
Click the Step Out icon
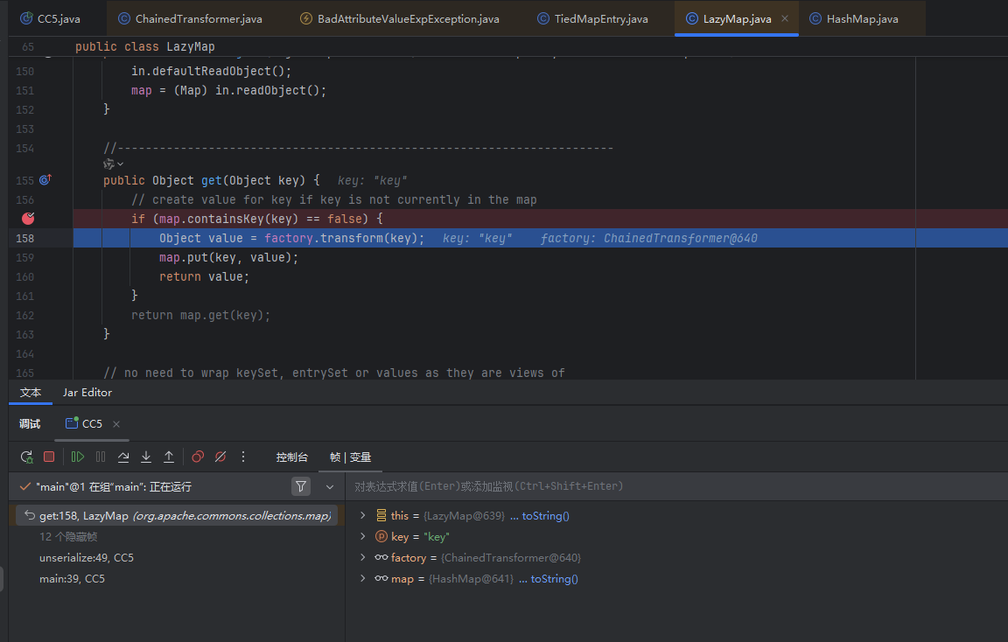(169, 457)
